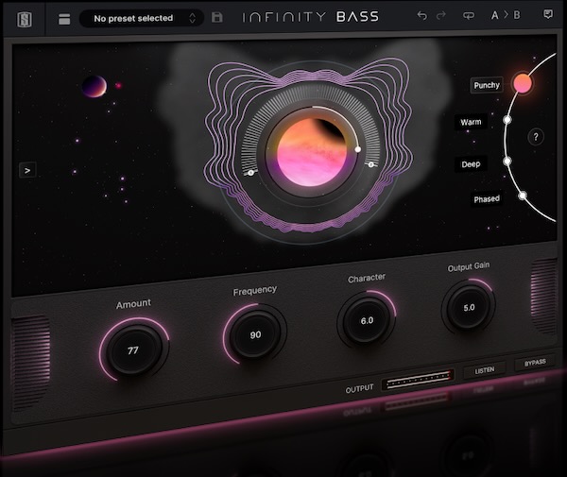567x477 pixels.
Task: Click the 'Output Gain' label text
Action: tap(469, 266)
